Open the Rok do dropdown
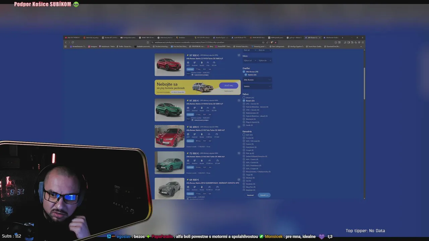 tap(264, 50)
